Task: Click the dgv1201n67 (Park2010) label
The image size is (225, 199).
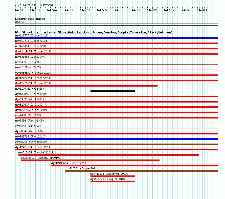Action: click(31, 110)
